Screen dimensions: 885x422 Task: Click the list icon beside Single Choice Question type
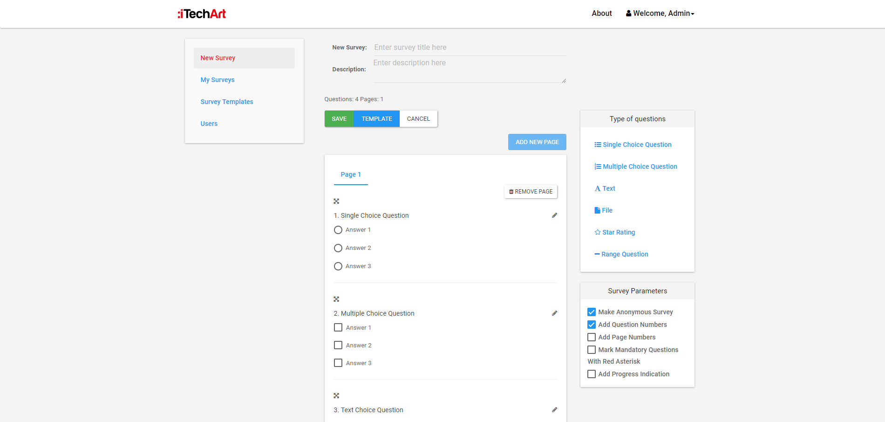[598, 145]
